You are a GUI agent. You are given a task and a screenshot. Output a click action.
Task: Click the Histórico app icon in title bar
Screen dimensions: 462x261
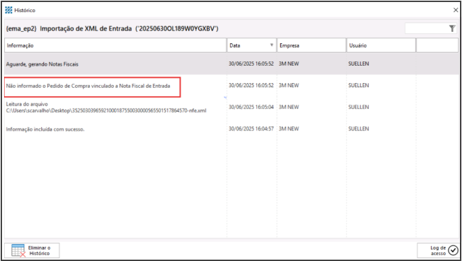pos(9,10)
